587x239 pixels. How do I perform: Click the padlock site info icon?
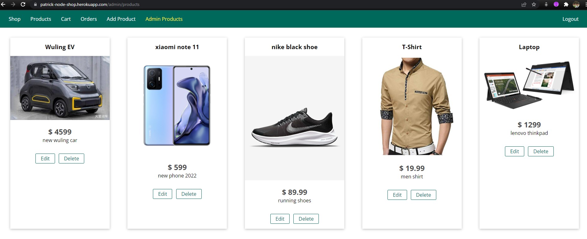click(x=35, y=4)
